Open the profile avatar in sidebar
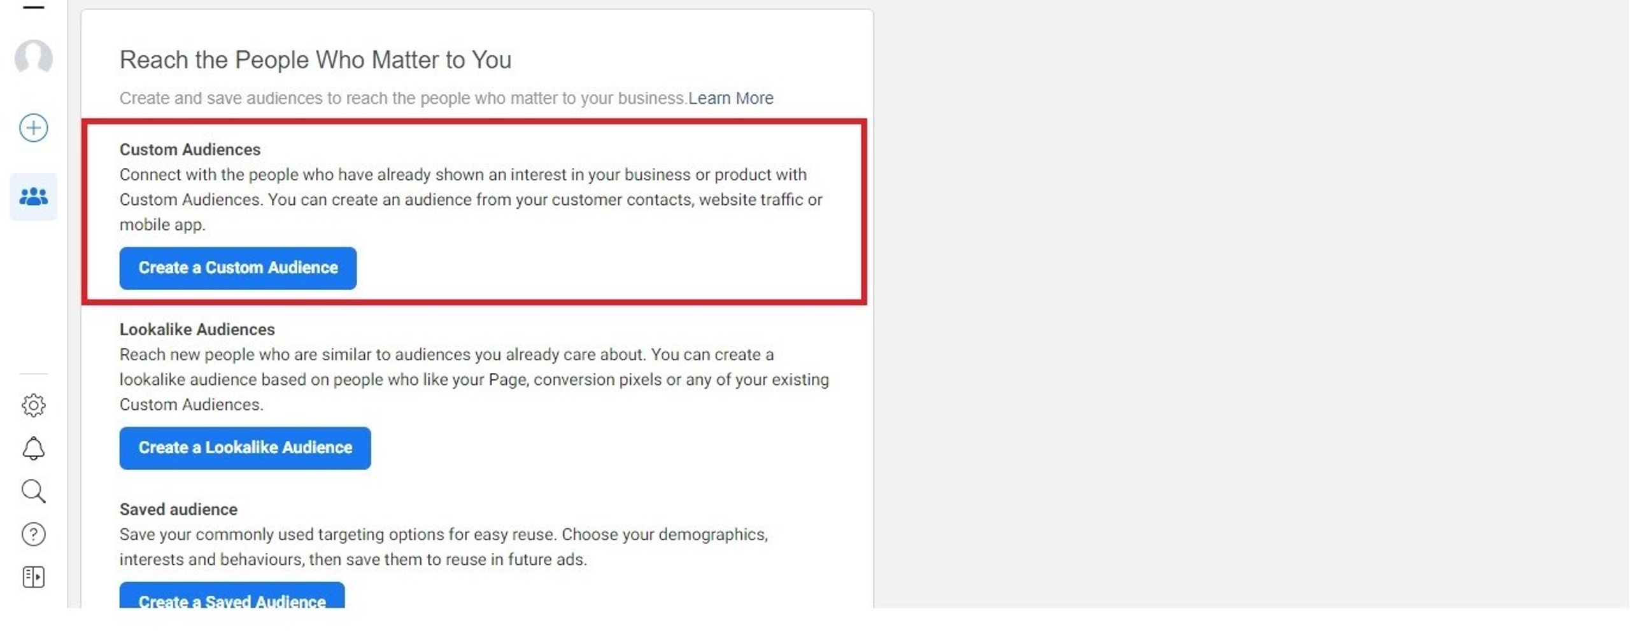The width and height of the screenshot is (1630, 635). point(33,58)
